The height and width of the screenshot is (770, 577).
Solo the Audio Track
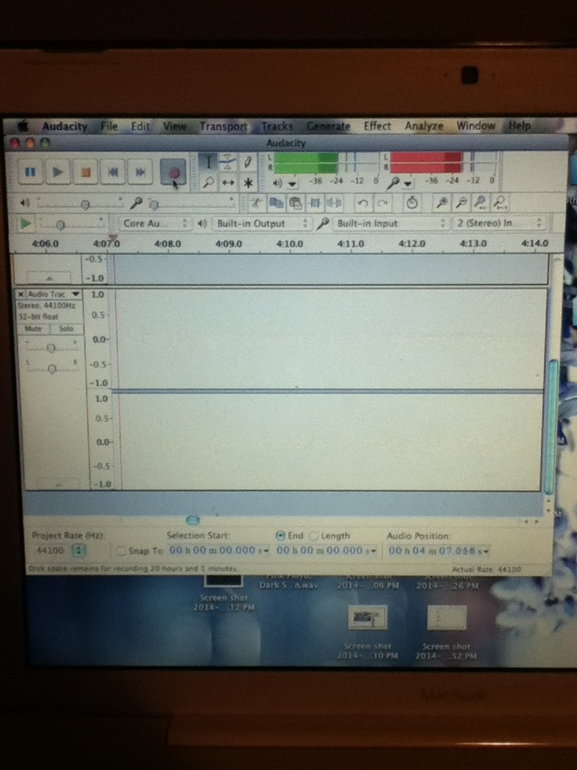click(66, 329)
